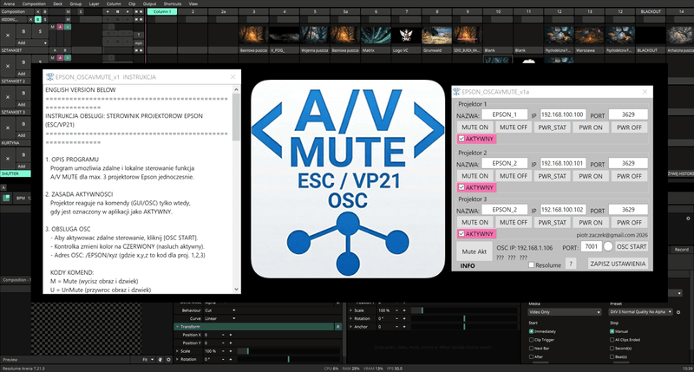Click MUTE ON for Projektor 1
This screenshot has height=372, width=694.
[x=475, y=127]
